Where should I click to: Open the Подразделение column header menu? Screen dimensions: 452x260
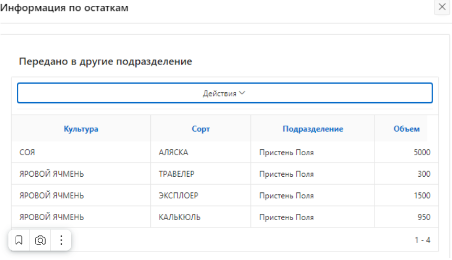tap(313, 129)
